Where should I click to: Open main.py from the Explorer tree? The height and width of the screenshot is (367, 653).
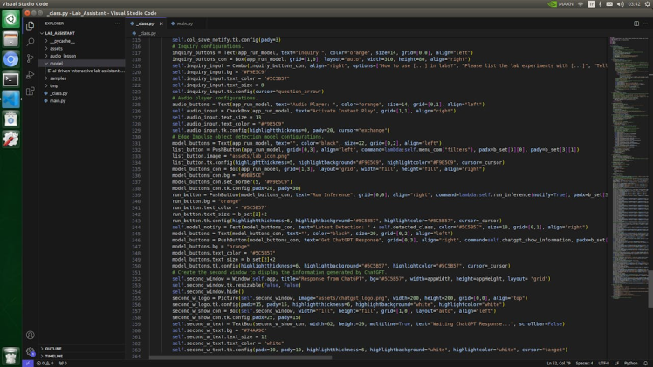point(58,101)
